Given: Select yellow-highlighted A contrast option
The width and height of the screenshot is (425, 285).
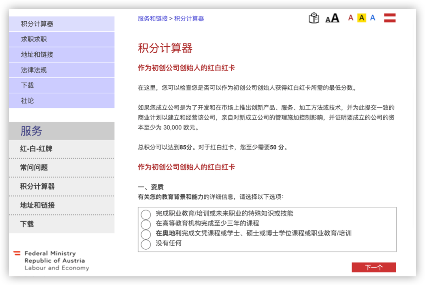Looking at the screenshot, I should point(362,18).
